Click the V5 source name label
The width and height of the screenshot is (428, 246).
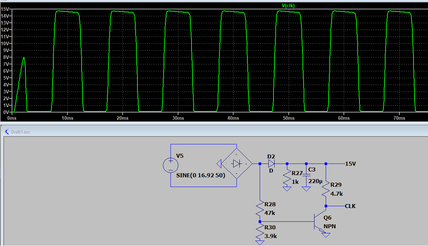tap(180, 156)
